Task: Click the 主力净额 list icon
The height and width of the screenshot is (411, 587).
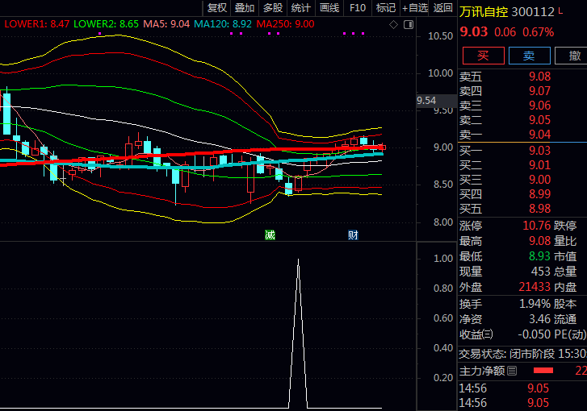Action: click(x=512, y=371)
